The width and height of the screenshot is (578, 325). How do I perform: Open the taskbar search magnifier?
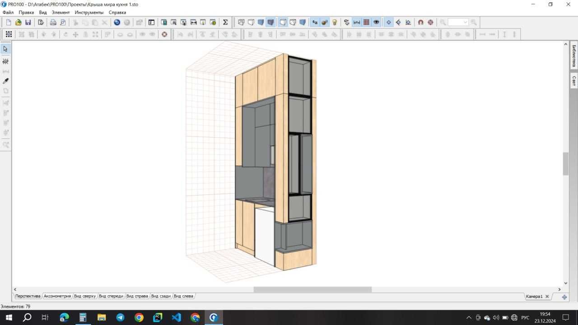[27, 317]
